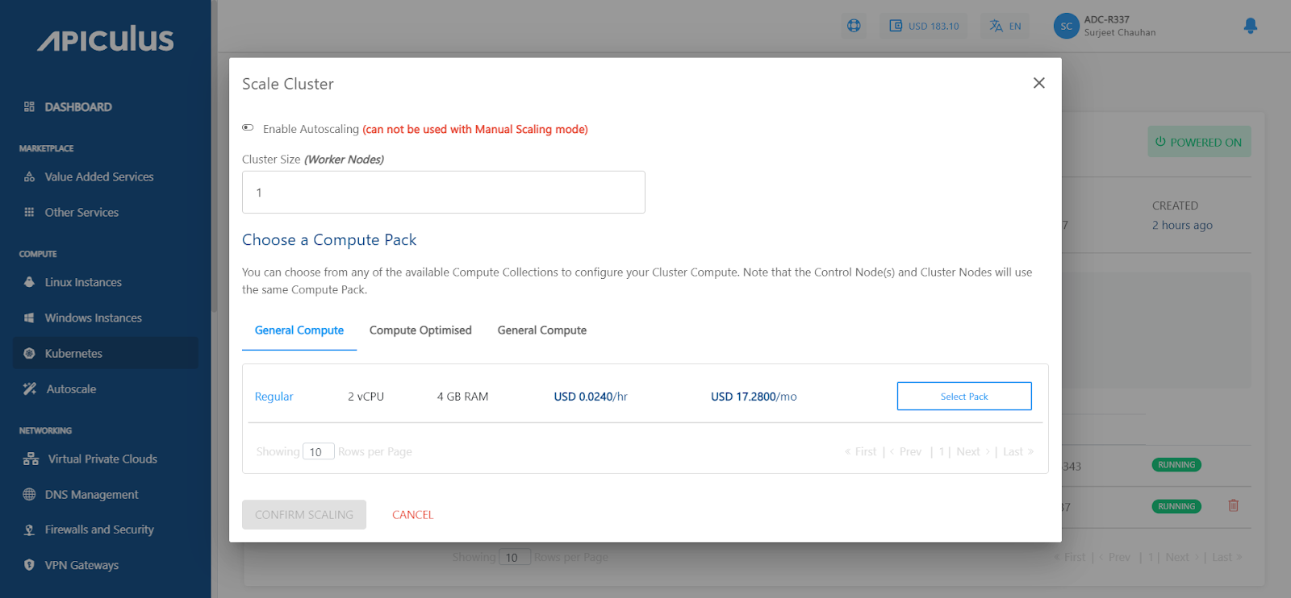Toggle the Enable Autoscaling switch
Screen dimensions: 1291x598
[248, 128]
